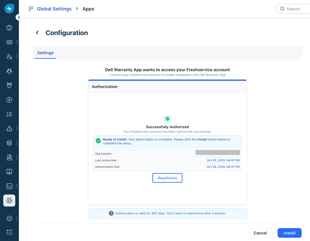Image resolution: width=310 pixels, height=241 pixels.
Task: Open the Freshservice lightning logo
Action: tap(9, 9)
